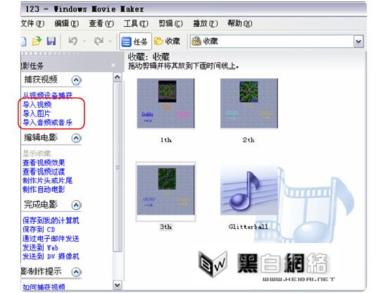Screen dimensions: 390x293
Task: Select the Glitterball audio clip thumbnail
Action: [249, 190]
